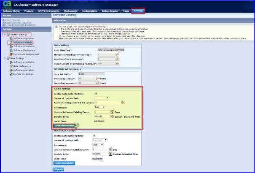Click Software Installation icon under System Settings

click(x=11, y=46)
